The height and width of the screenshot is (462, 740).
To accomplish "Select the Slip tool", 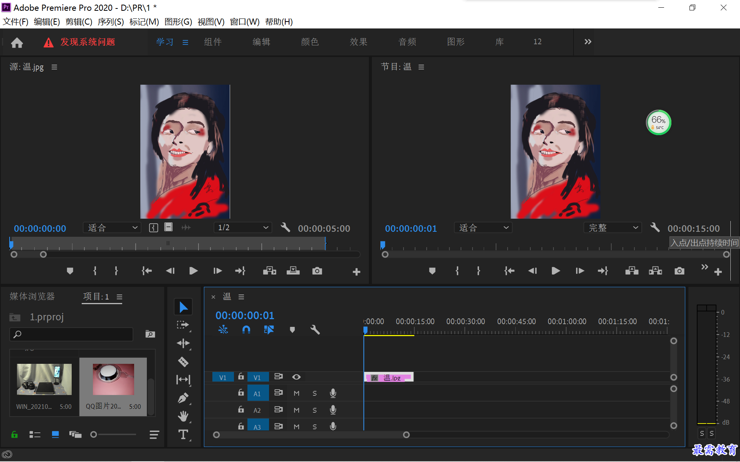I will (x=183, y=380).
